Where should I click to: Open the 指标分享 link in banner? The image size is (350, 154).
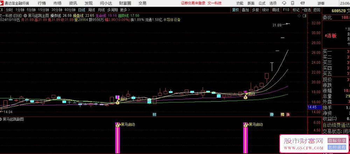click(336, 141)
